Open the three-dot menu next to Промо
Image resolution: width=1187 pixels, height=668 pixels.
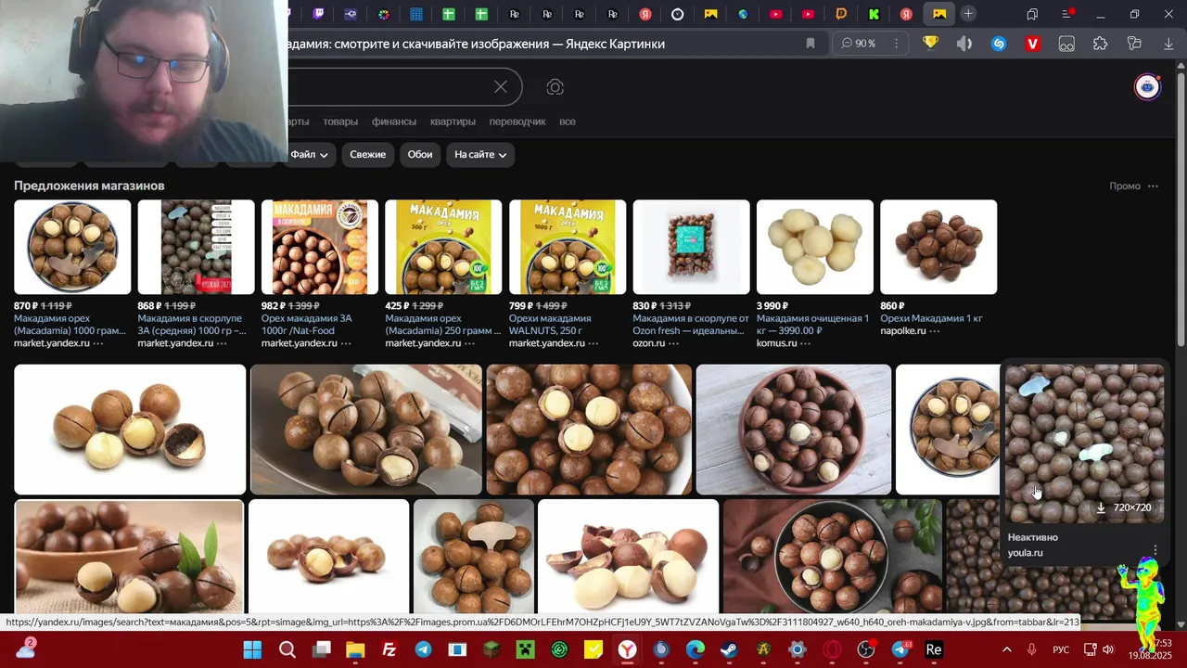(x=1153, y=186)
